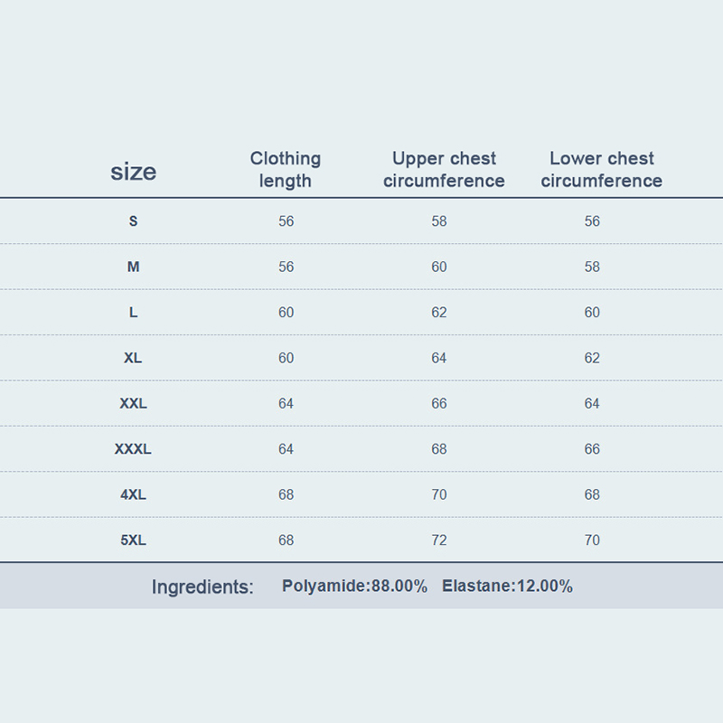This screenshot has width=723, height=723.
Task: Click the S size row label
Action: 133,221
